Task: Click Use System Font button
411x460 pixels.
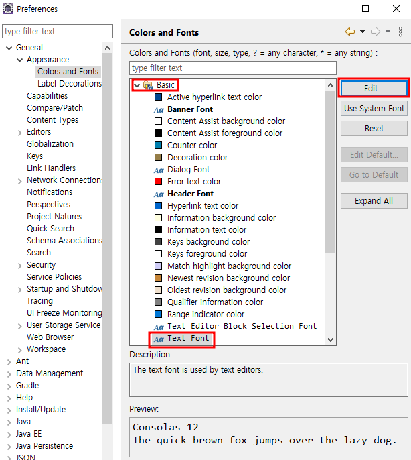Action: click(374, 108)
